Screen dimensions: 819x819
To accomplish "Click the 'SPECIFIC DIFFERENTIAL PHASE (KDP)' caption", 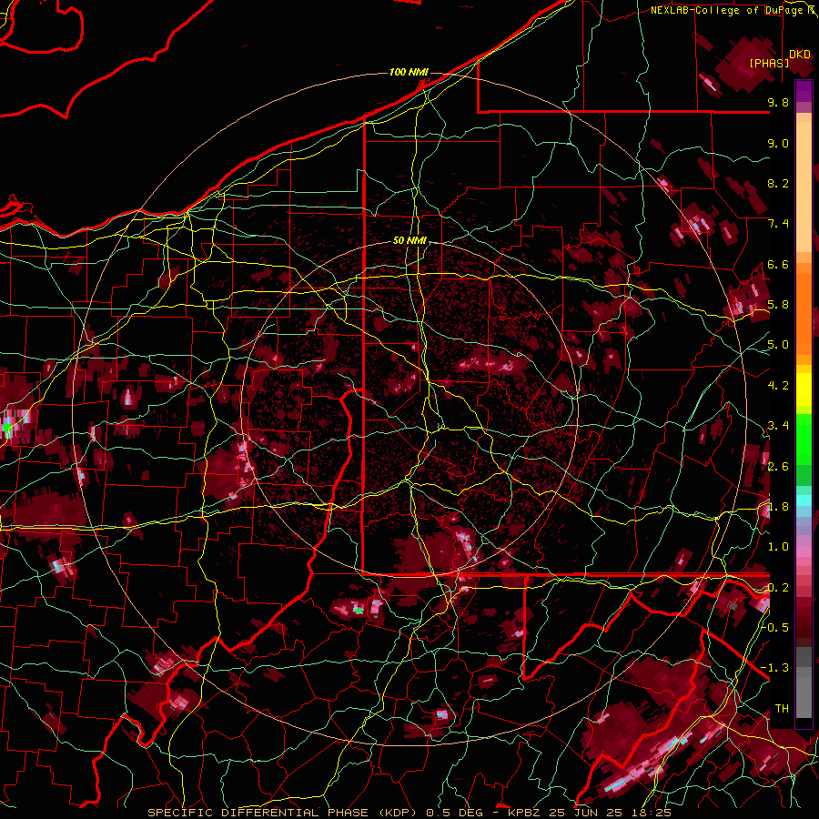I will pos(283,813).
